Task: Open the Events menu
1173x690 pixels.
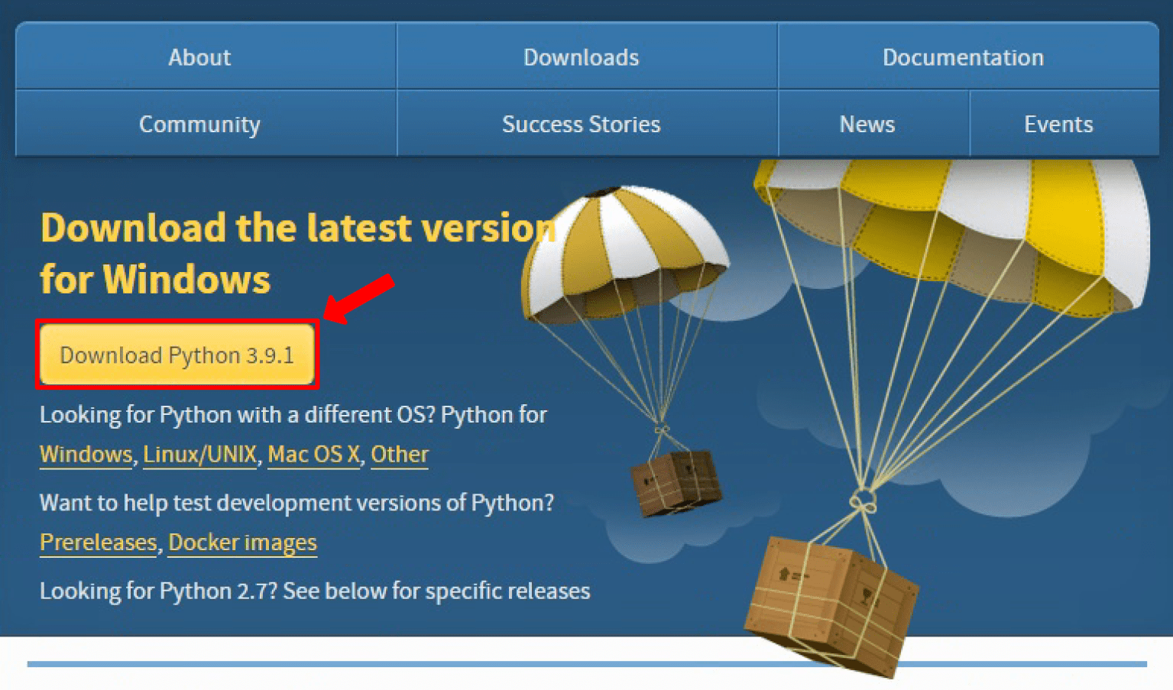Action: pyautogui.click(x=1059, y=123)
